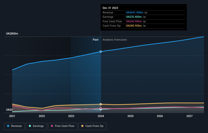Toggle the Cash From Op legend series
Screen dimensions: 208x133
92,126
